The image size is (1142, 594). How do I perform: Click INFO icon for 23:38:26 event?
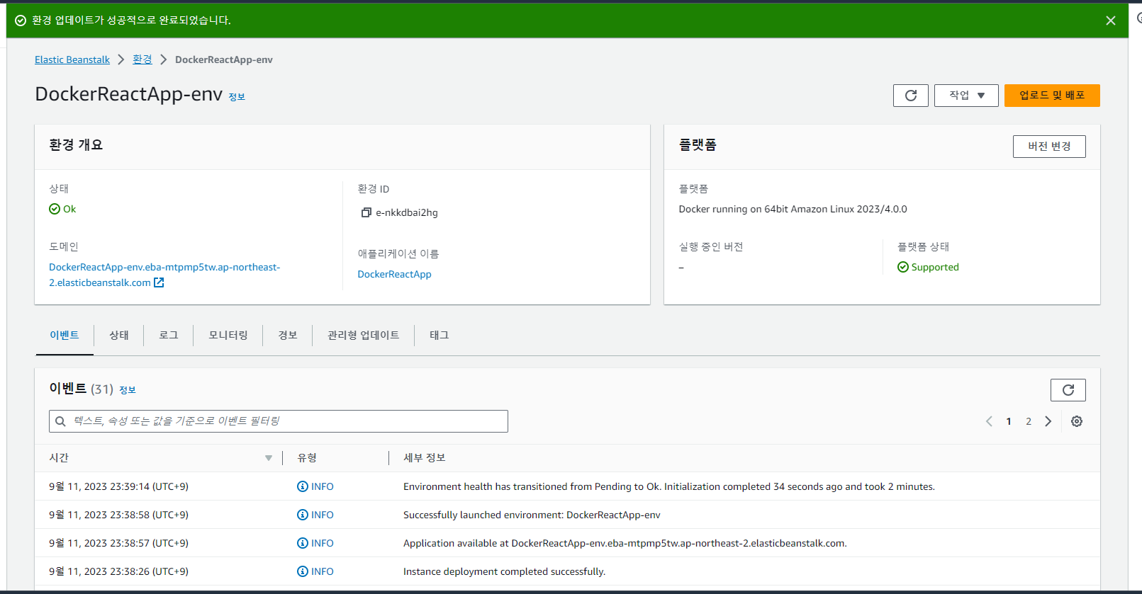coord(303,571)
